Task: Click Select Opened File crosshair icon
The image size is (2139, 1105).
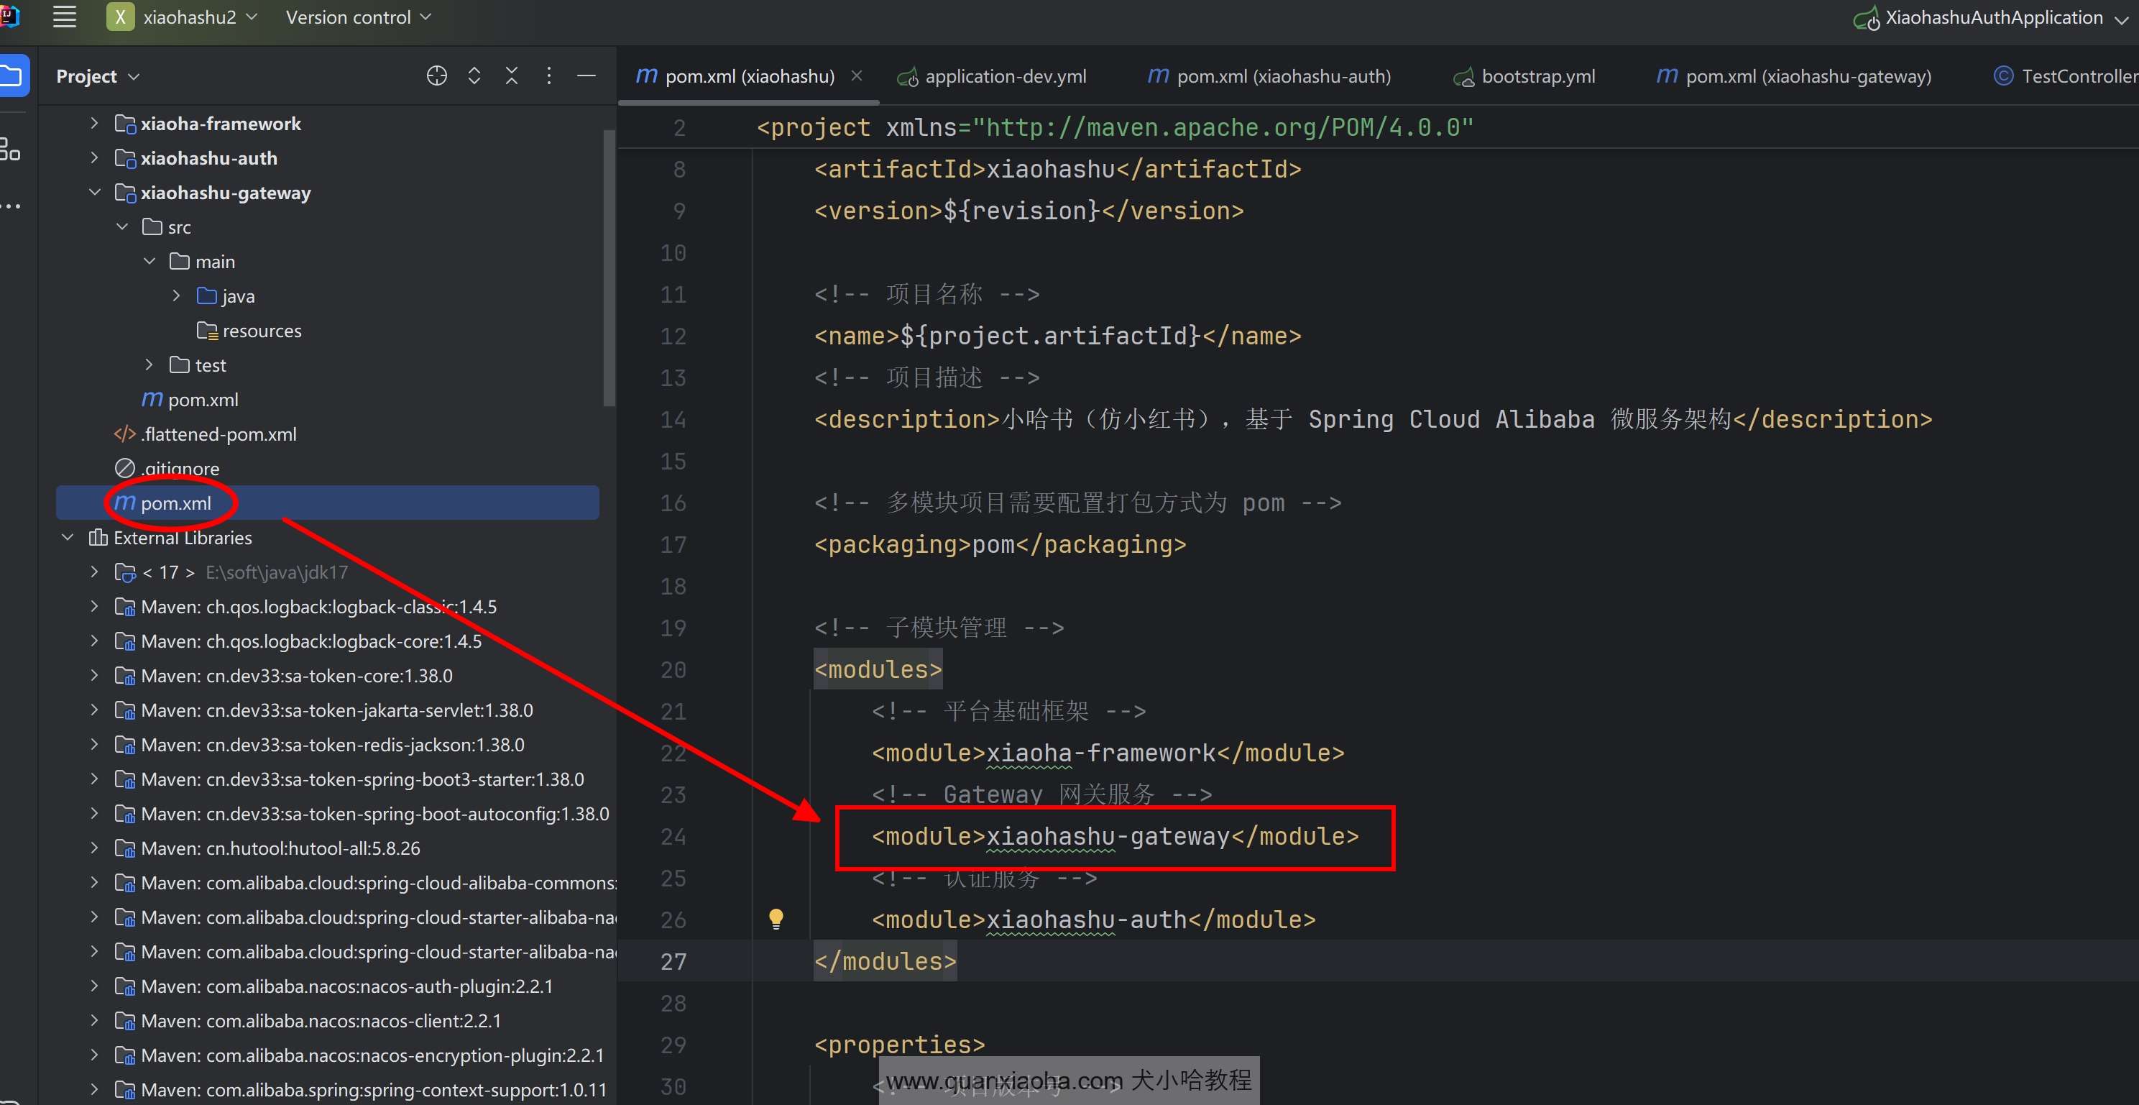Action: [x=437, y=75]
